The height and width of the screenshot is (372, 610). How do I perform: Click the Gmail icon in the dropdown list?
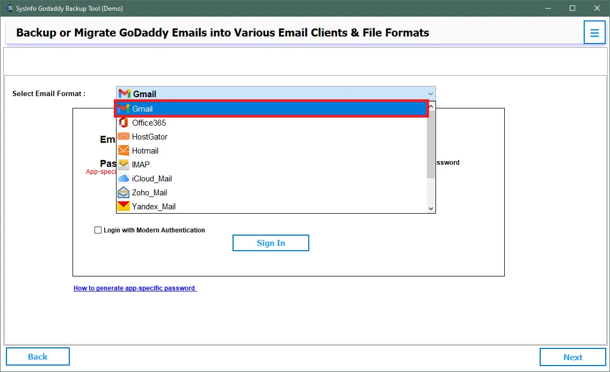124,109
